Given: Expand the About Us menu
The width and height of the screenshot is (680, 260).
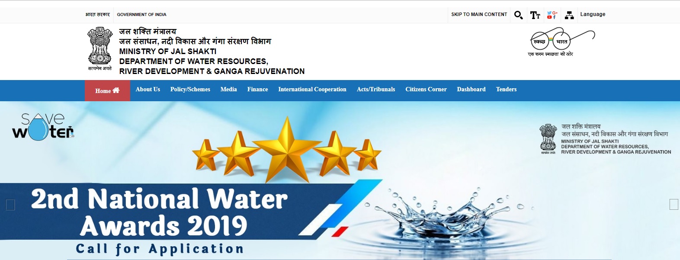Looking at the screenshot, I should click(x=148, y=90).
